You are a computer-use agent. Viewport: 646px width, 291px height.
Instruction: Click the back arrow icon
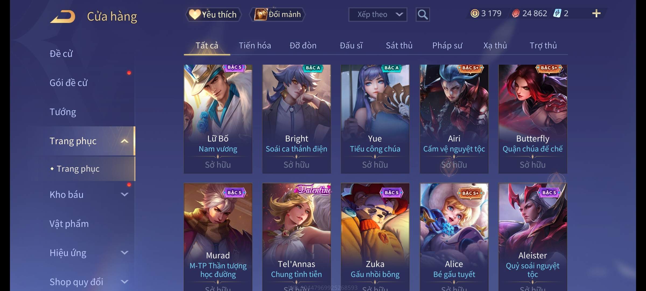point(63,16)
